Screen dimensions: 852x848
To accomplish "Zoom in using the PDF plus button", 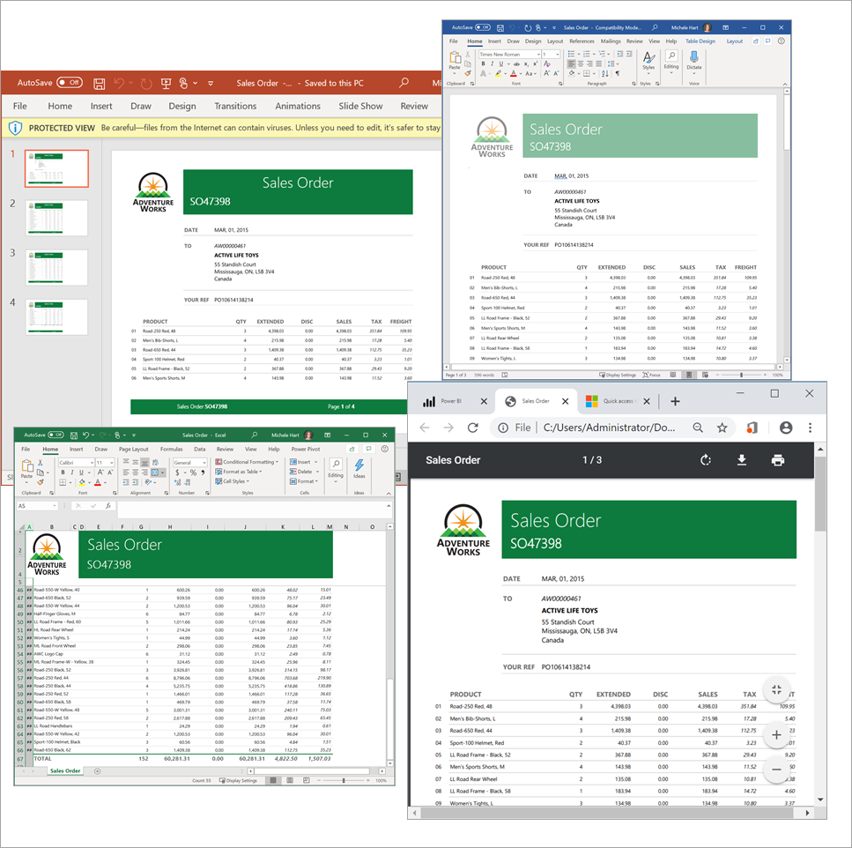I will pos(776,734).
